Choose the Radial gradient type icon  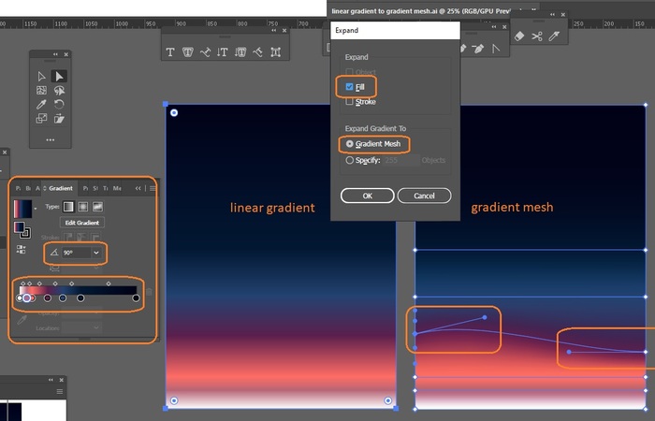tap(82, 206)
